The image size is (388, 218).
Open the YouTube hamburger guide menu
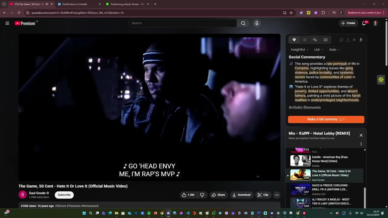coord(7,23)
